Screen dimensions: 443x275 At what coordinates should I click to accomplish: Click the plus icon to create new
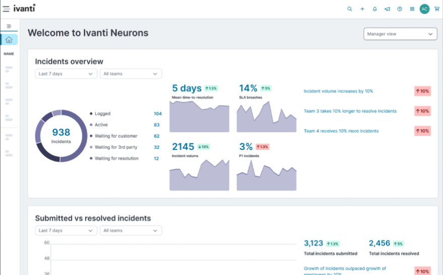click(x=362, y=9)
